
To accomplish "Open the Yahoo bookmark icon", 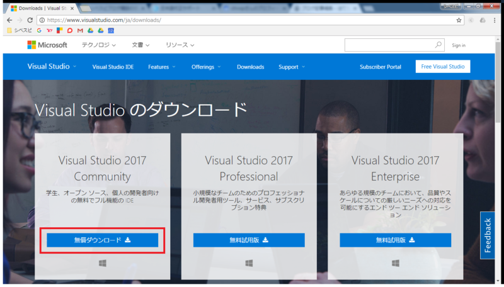I will [49, 30].
